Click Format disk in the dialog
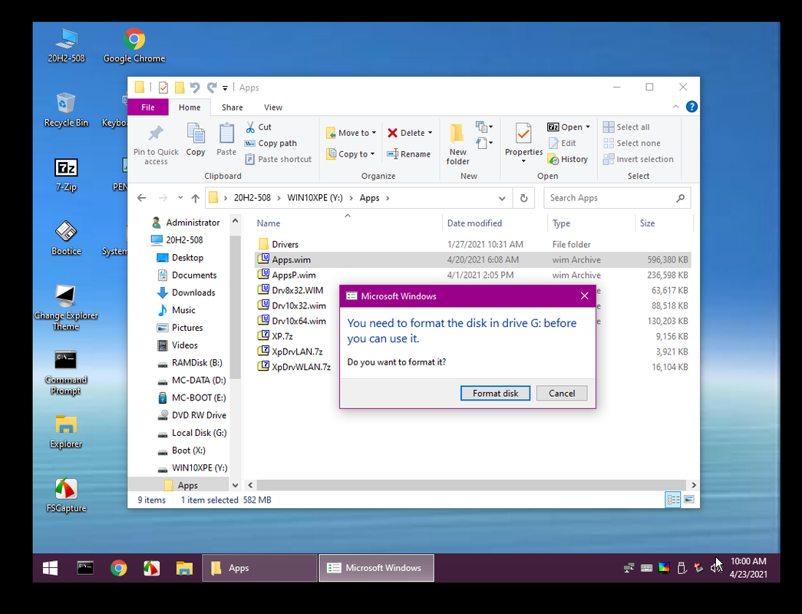 point(495,393)
